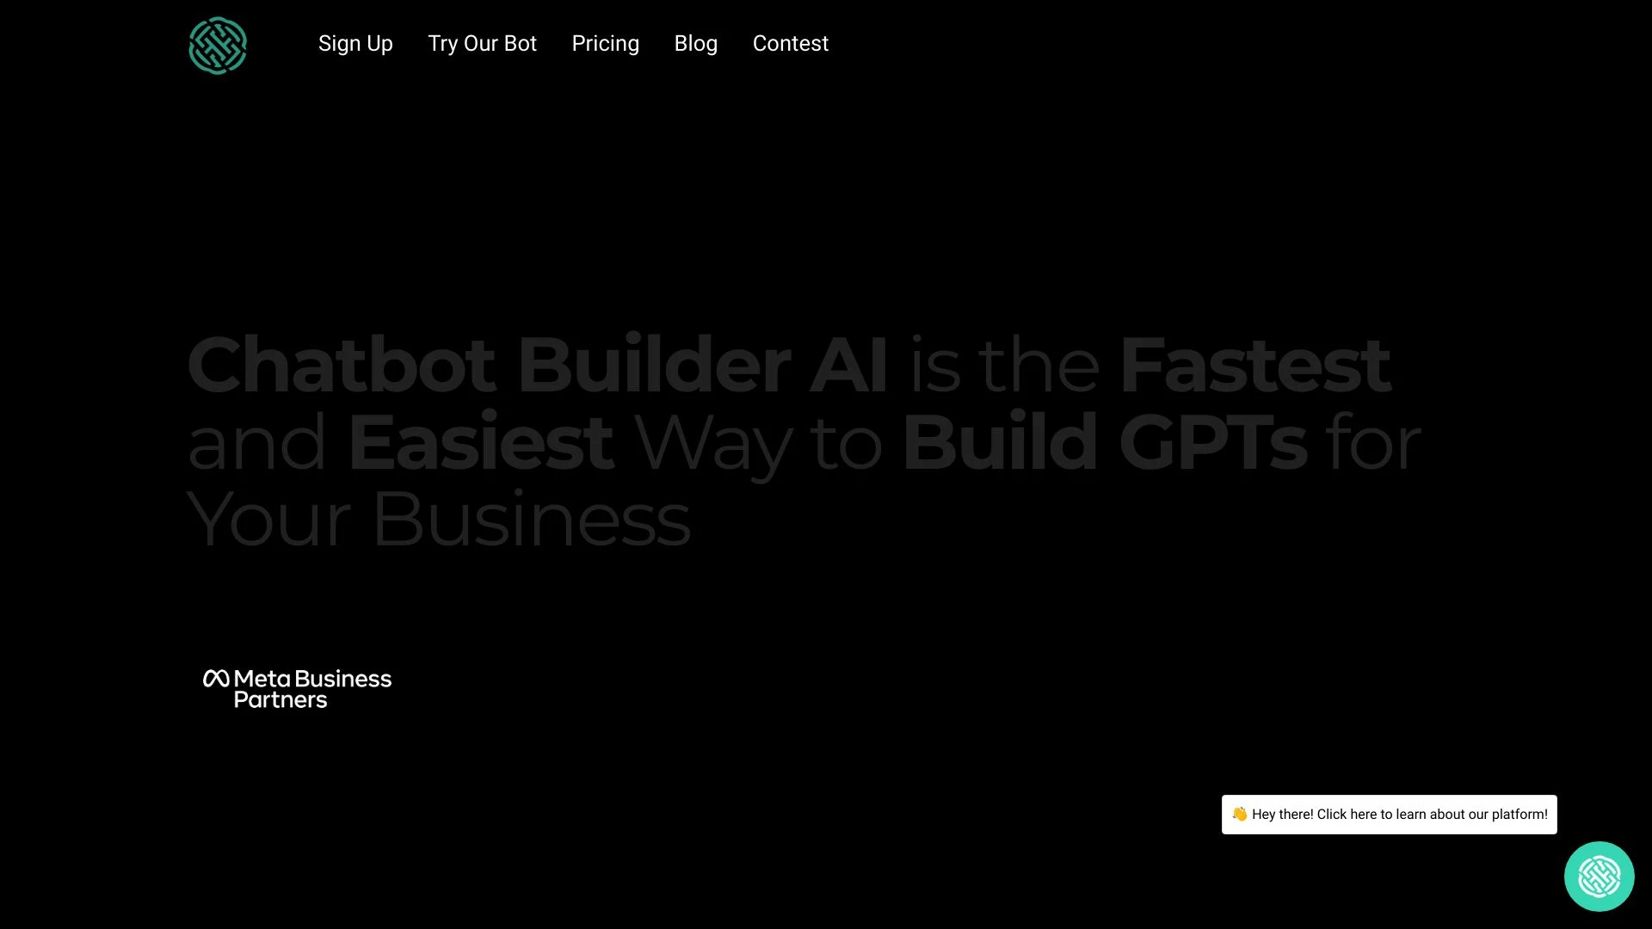Viewport: 1652px width, 929px height.
Task: Click the Sign Up navigation link
Action: click(355, 43)
